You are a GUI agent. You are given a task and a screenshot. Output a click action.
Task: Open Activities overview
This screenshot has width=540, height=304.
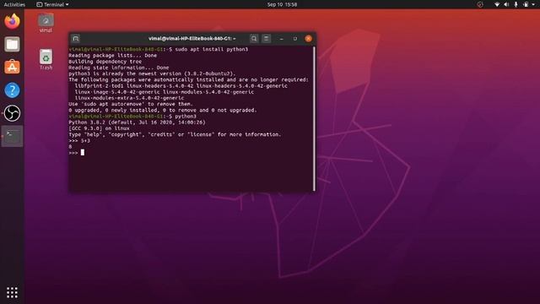[14, 4]
